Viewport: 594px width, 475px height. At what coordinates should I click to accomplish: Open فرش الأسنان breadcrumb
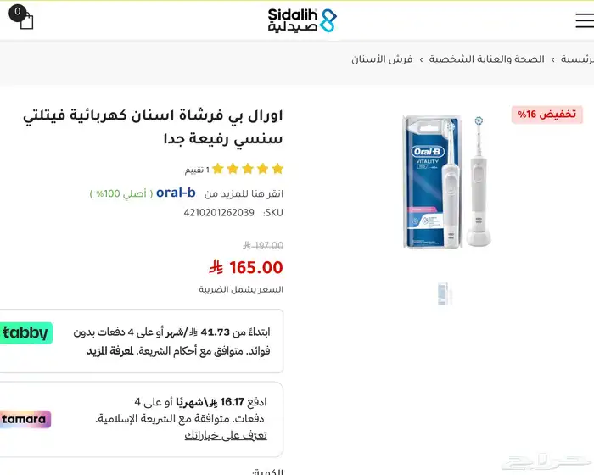pyautogui.click(x=382, y=59)
